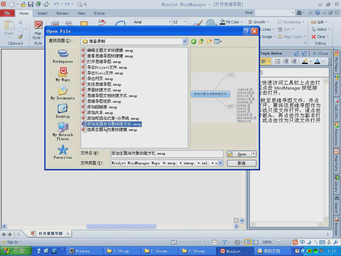Screen dimensions: 341x256
Task: Click the Sogou S input method icon
Action: click(295, 242)
